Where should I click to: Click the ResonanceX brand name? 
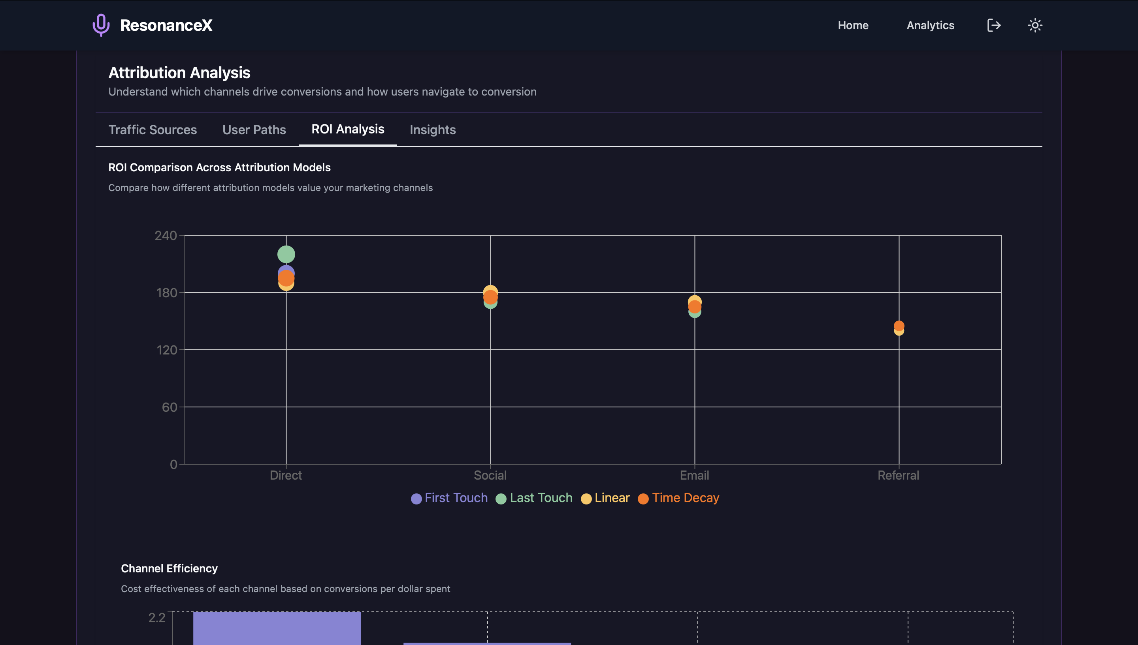click(166, 25)
